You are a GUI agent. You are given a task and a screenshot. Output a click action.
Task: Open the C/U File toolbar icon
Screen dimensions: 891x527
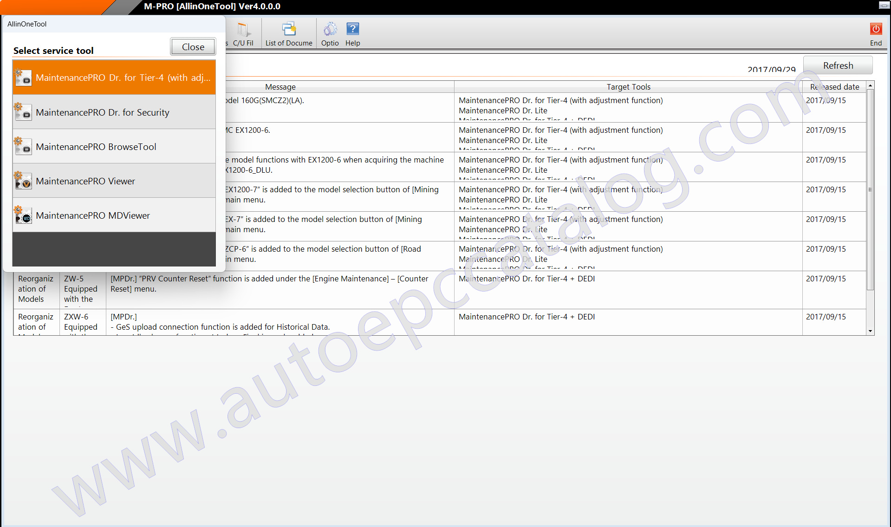click(x=243, y=29)
